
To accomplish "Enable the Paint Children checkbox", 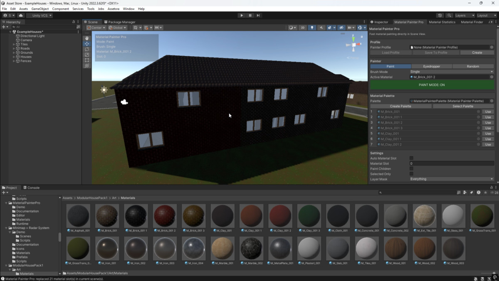I will [x=411, y=169].
